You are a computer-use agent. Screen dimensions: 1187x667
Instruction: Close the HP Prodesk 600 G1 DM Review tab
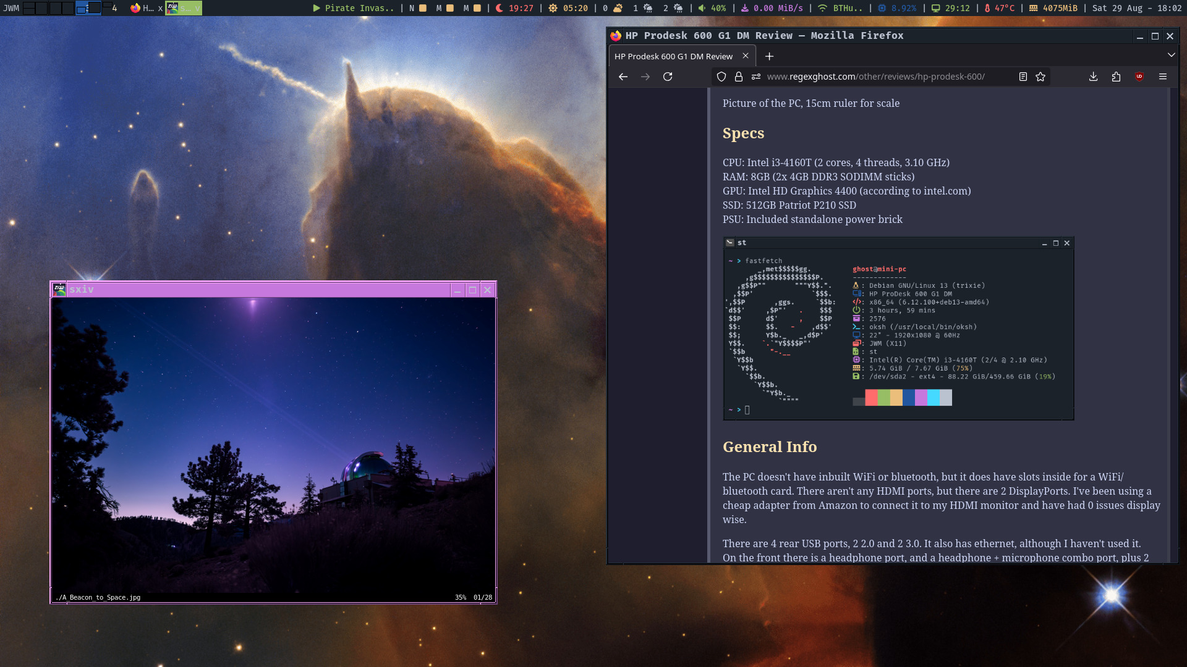coord(746,56)
